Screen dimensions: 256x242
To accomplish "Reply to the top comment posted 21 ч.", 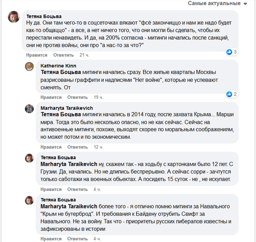I will (x=64, y=55).
